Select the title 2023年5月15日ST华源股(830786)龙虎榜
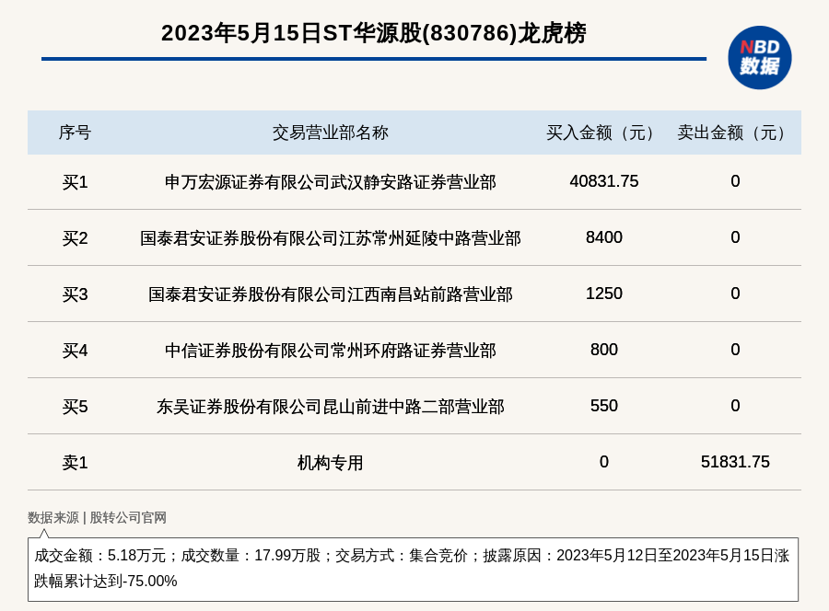The width and height of the screenshot is (829, 611). coord(374,33)
